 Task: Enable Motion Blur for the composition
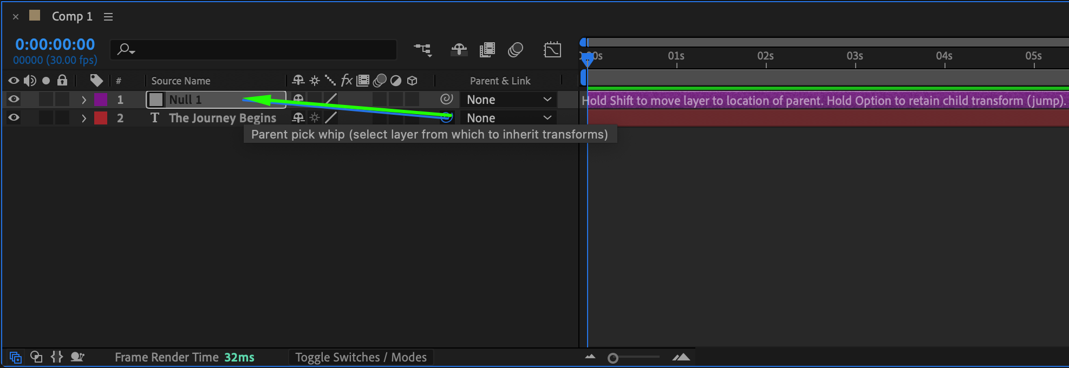coord(516,50)
